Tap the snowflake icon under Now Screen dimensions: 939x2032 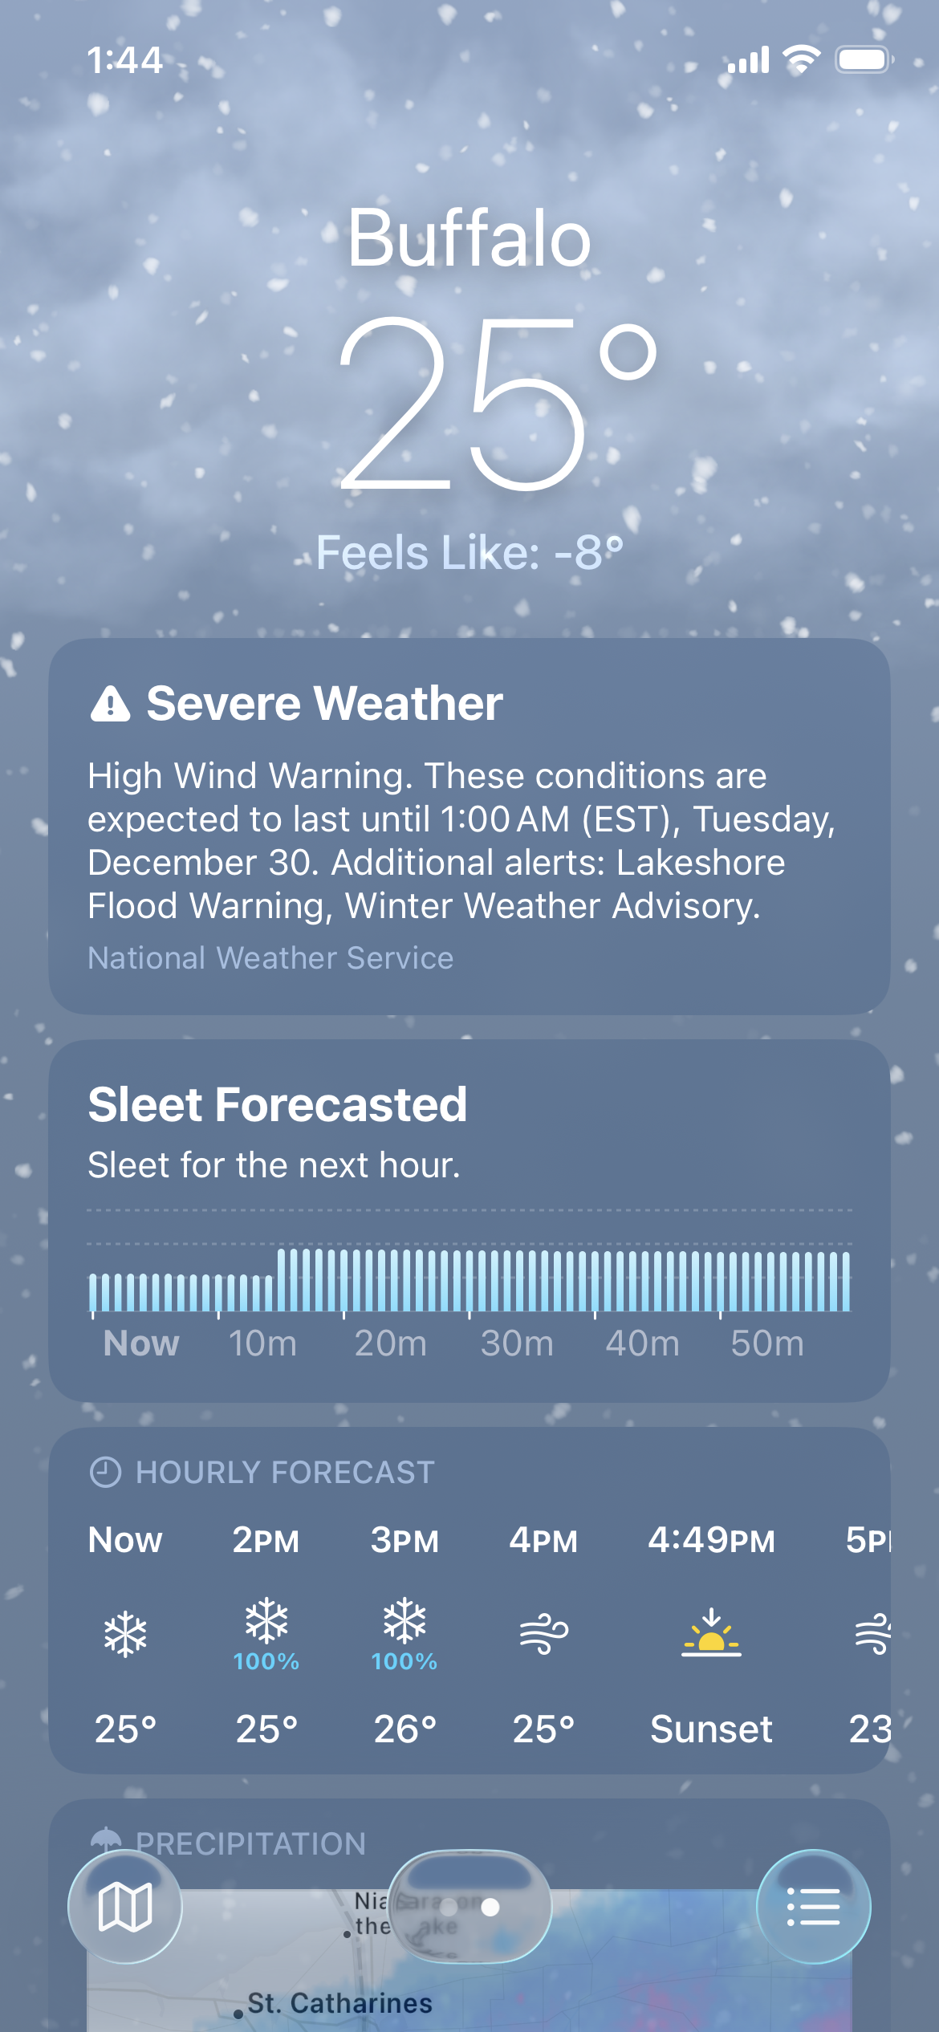126,1635
